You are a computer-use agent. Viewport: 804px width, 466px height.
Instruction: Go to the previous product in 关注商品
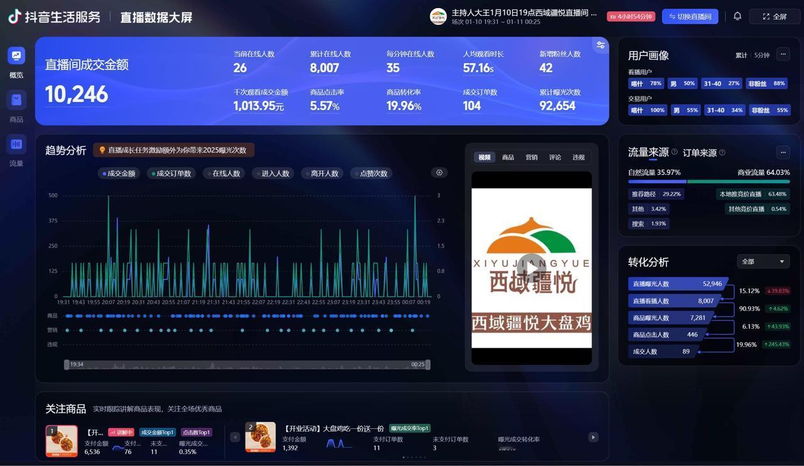235,437
